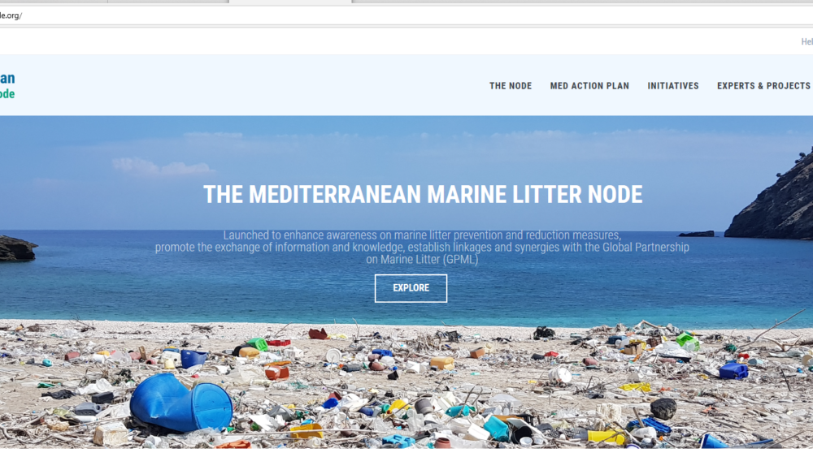Click the site logo in the header
813x457 pixels.
coord(7,86)
